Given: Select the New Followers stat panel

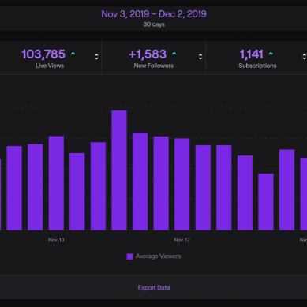Looking at the screenshot, I should (x=154, y=58).
